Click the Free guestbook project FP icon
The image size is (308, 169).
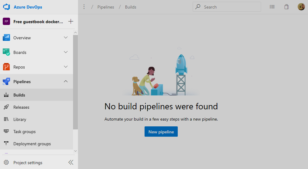[x=6, y=22]
